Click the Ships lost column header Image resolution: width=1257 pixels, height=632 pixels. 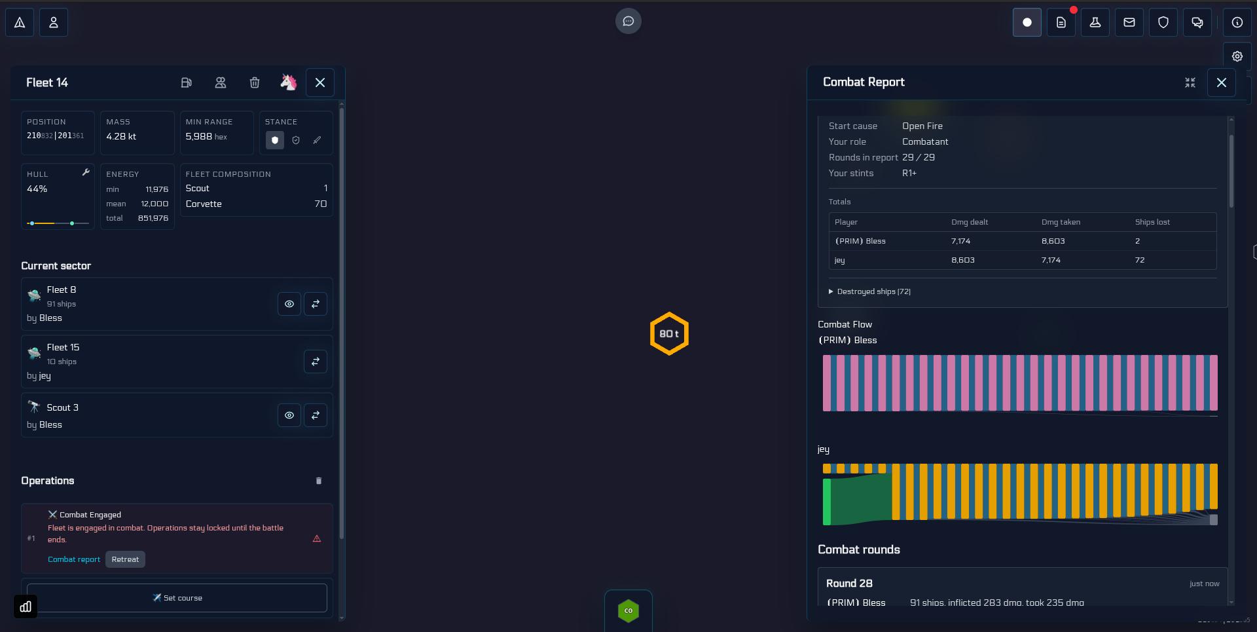coord(1152,222)
